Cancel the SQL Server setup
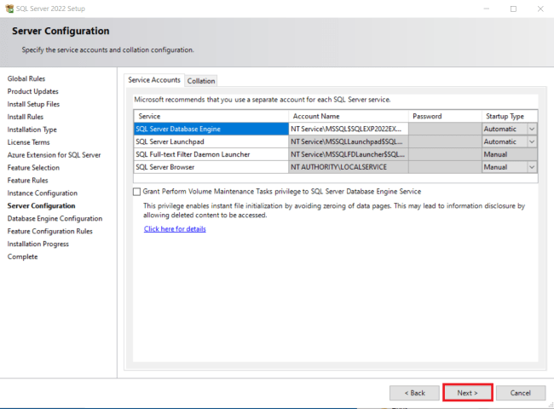This screenshot has width=554, height=409. pyautogui.click(x=521, y=393)
